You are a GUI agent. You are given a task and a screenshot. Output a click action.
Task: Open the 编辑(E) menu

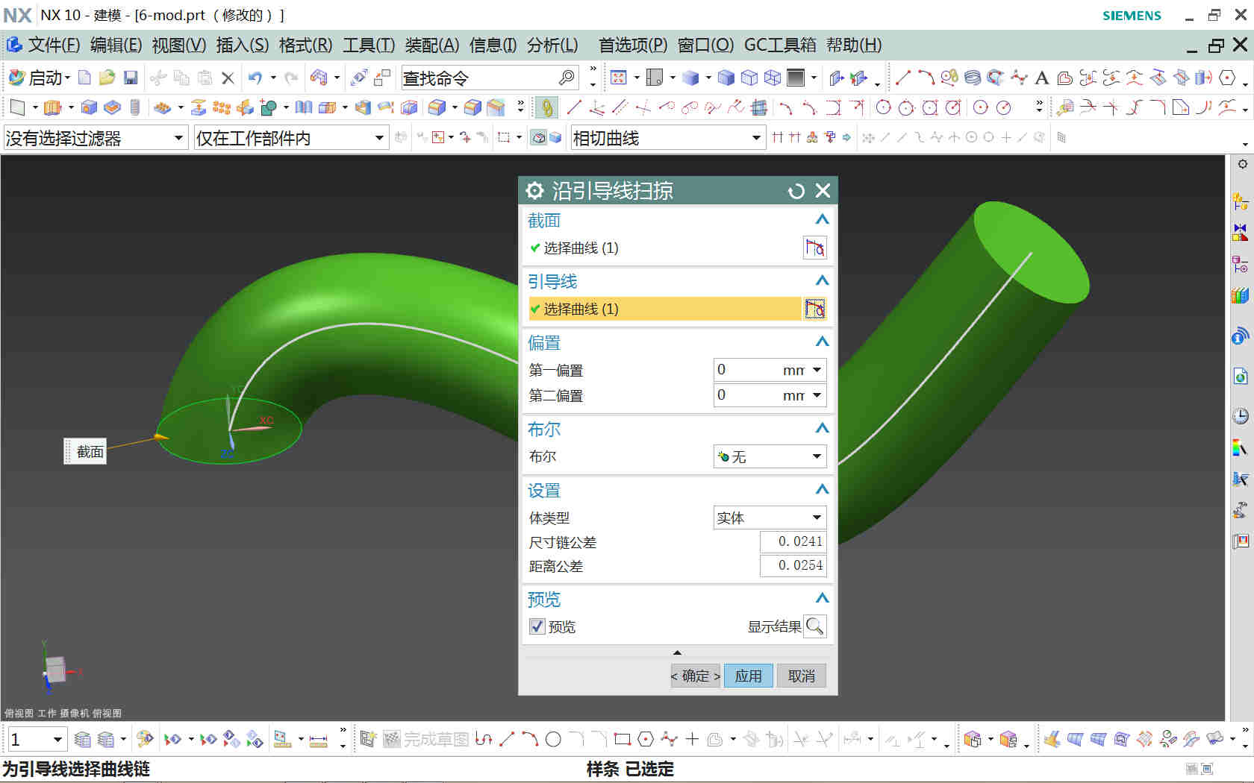tap(116, 45)
